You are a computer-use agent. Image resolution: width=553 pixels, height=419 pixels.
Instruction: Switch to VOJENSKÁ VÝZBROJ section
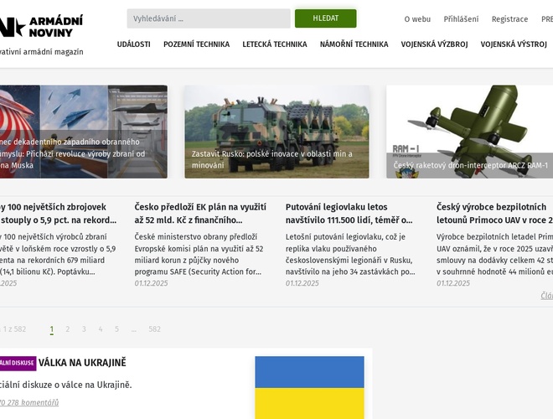[434, 44]
